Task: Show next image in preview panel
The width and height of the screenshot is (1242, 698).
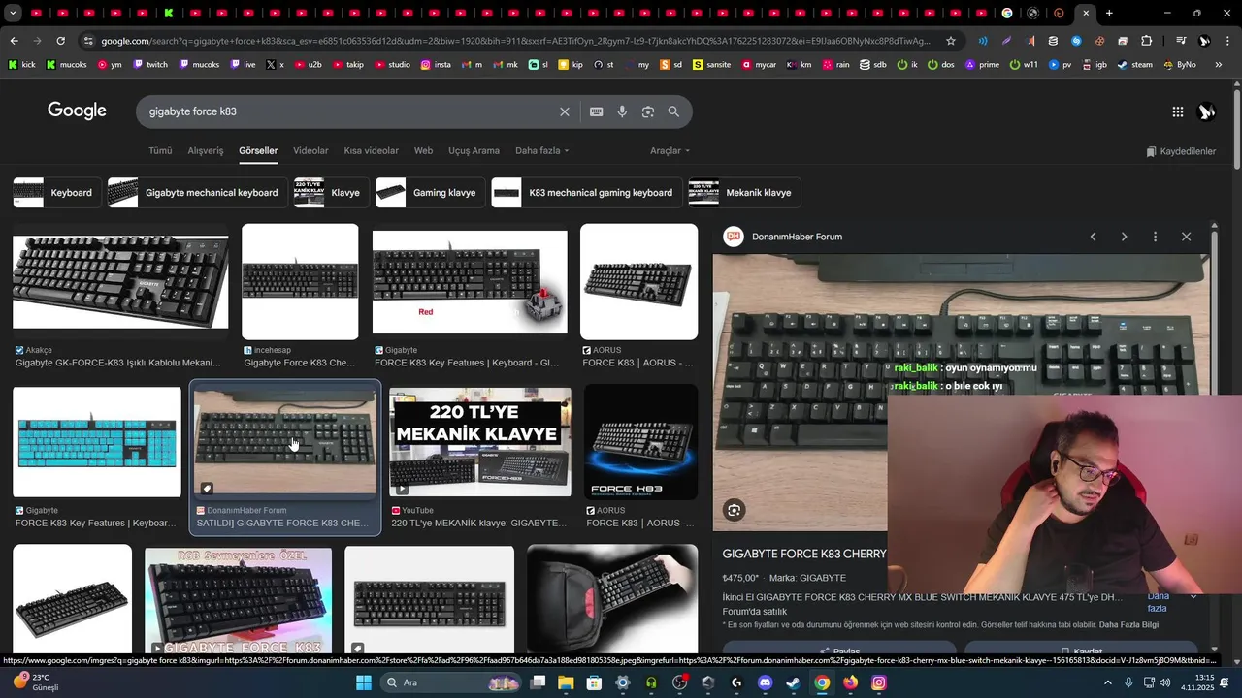Action: [1124, 237]
